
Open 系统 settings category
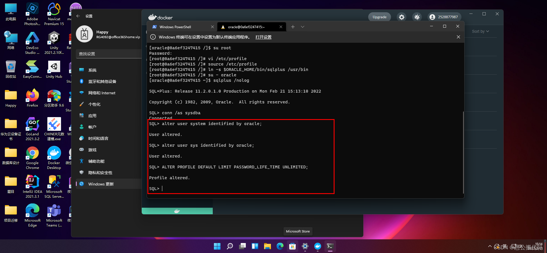tap(109, 70)
